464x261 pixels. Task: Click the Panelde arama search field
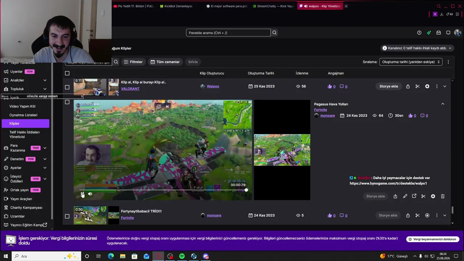click(x=228, y=33)
